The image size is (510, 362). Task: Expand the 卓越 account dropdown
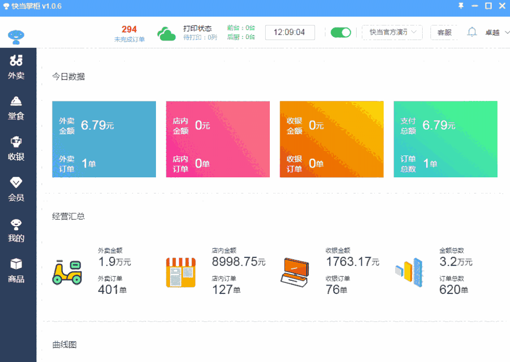coord(494,32)
